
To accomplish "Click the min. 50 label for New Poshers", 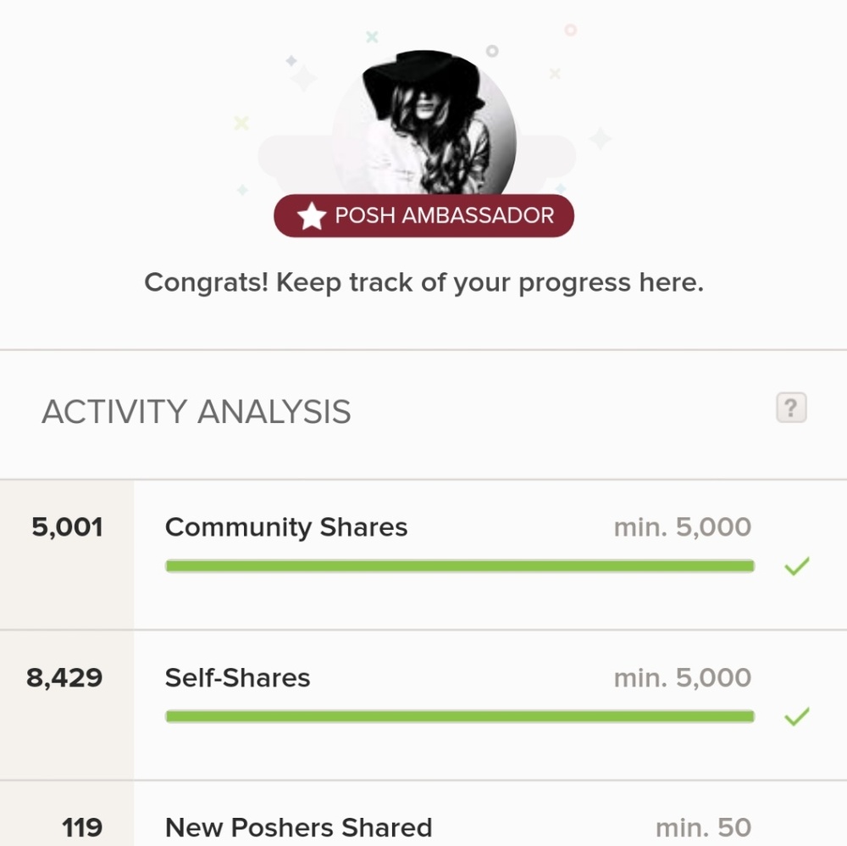I will click(703, 827).
